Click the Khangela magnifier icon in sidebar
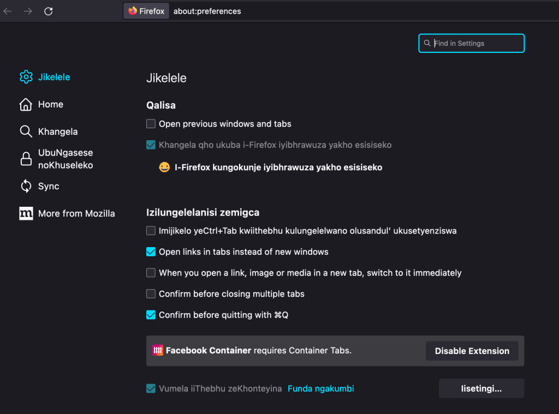The height and width of the screenshot is (414, 559). point(26,131)
